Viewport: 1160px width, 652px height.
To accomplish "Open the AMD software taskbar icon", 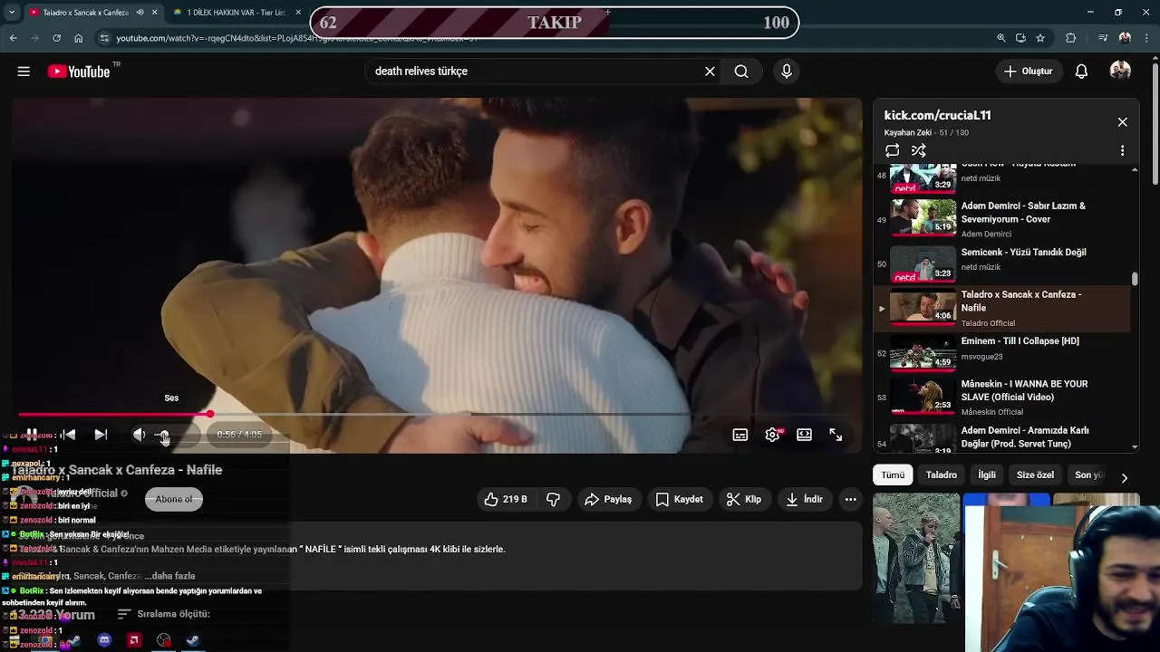I will point(134,640).
